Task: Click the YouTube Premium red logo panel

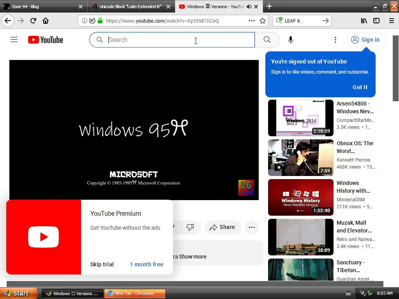Action: click(44, 237)
